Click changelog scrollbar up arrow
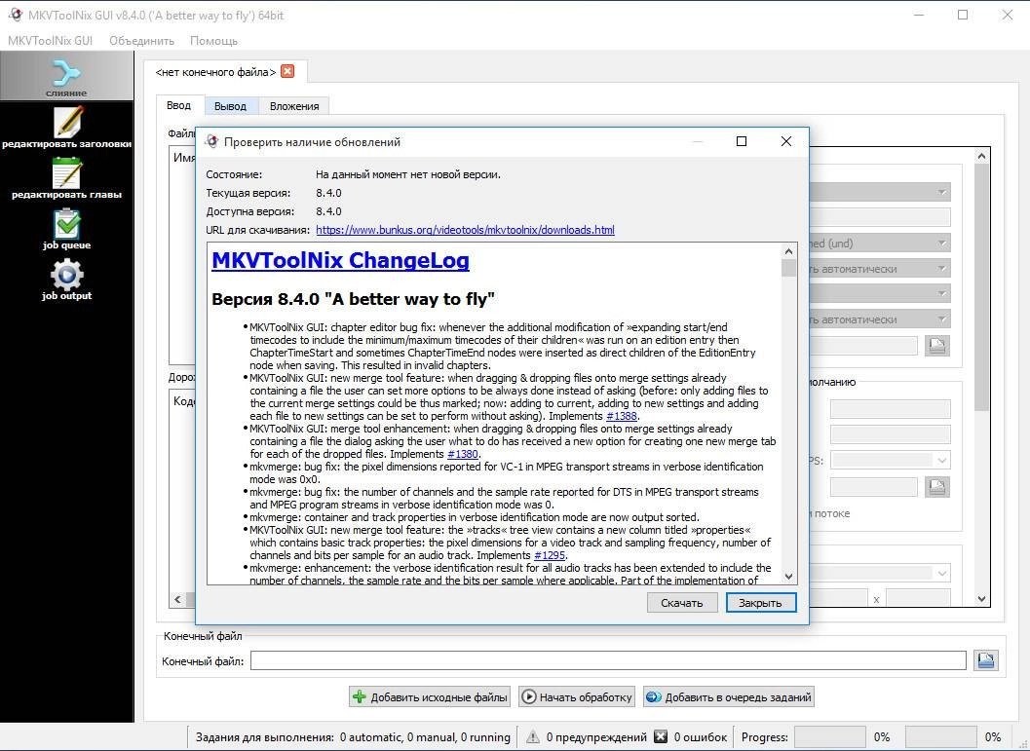The image size is (1030, 751). click(789, 251)
